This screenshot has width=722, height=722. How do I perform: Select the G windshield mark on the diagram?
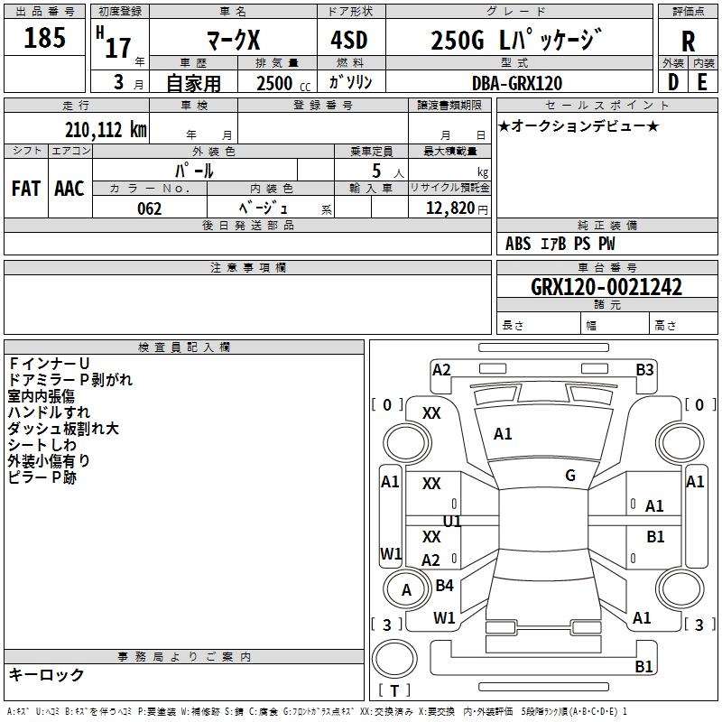pyautogui.click(x=570, y=476)
